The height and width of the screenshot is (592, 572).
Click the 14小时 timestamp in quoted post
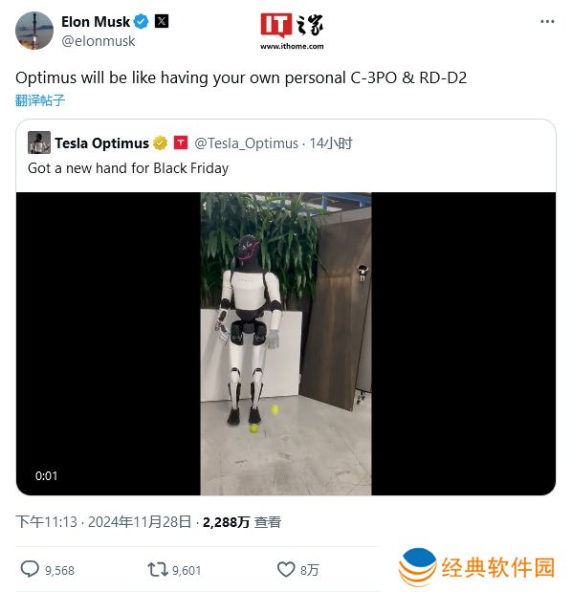click(x=330, y=143)
